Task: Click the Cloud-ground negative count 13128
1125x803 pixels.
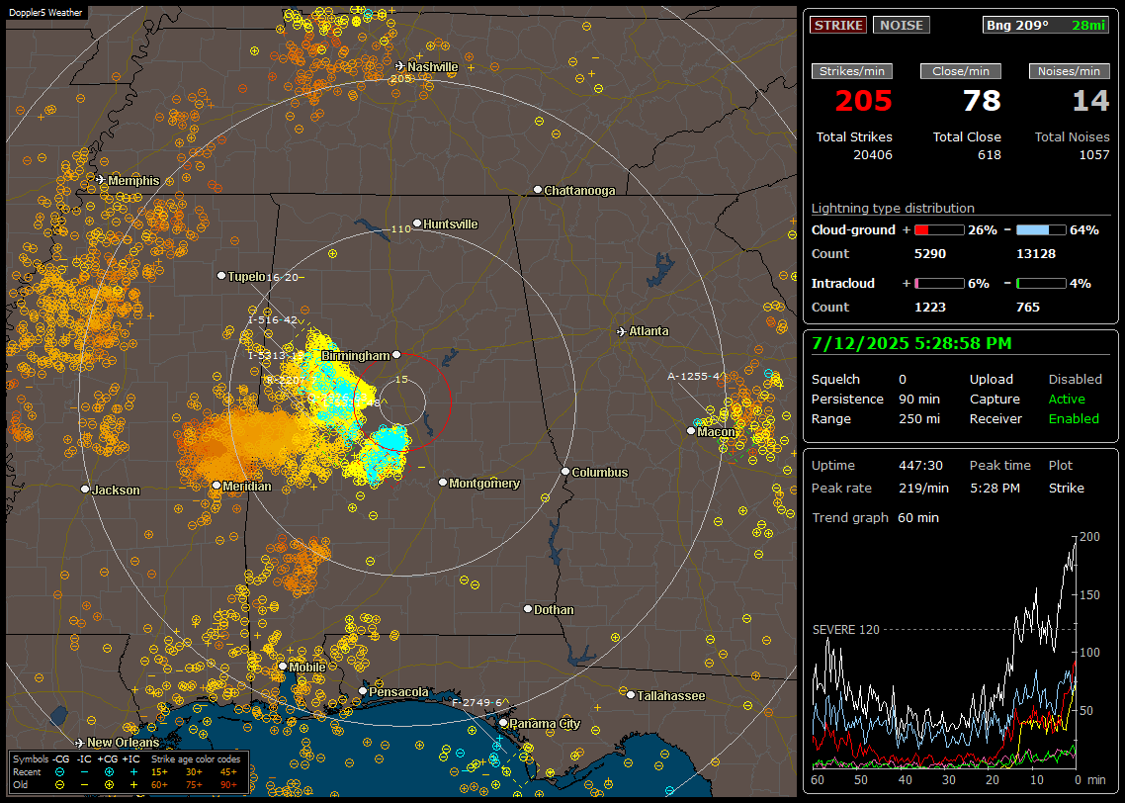Action: (x=1036, y=253)
